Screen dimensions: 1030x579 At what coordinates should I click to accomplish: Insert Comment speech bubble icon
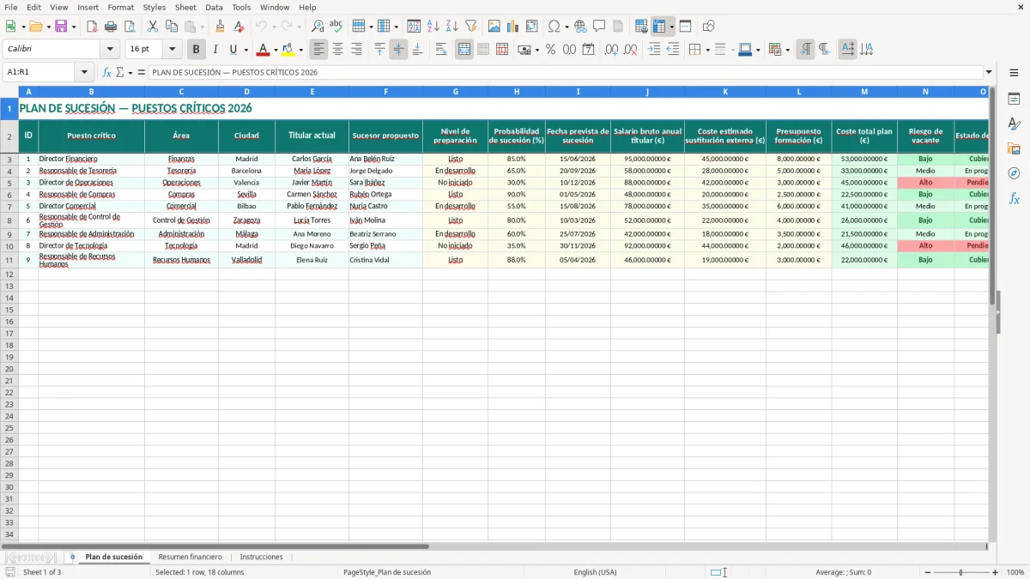[599, 27]
